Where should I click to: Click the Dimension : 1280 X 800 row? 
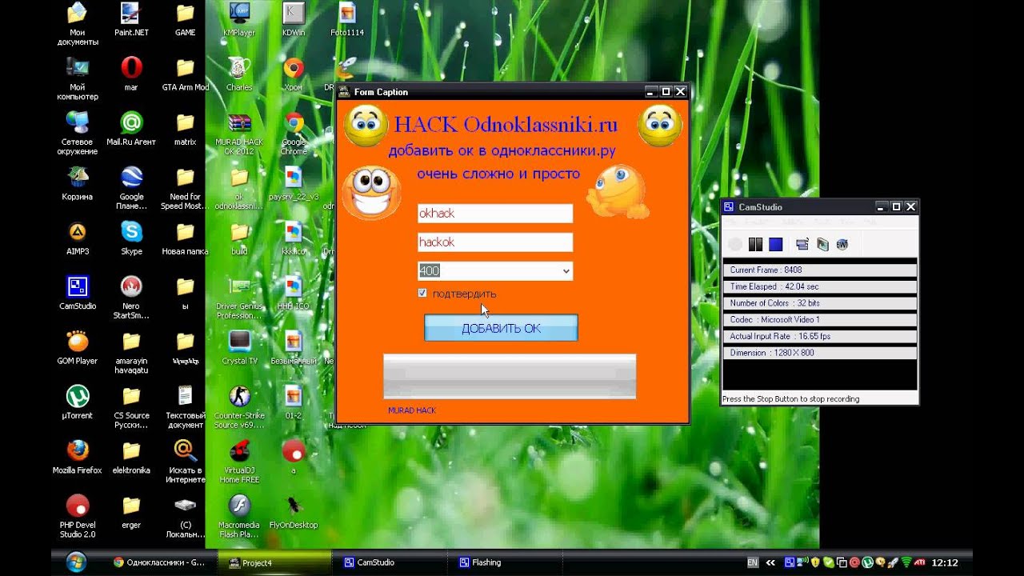pos(819,353)
